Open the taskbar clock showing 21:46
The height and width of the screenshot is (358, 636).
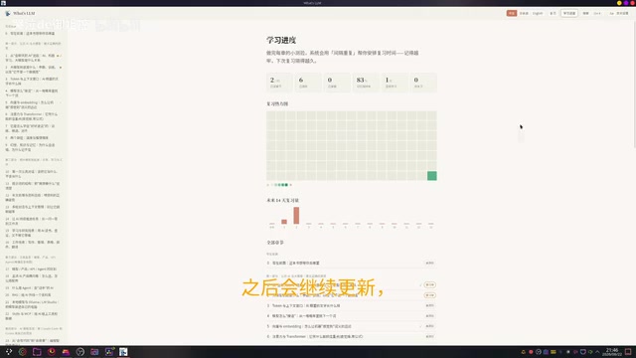[612, 352]
